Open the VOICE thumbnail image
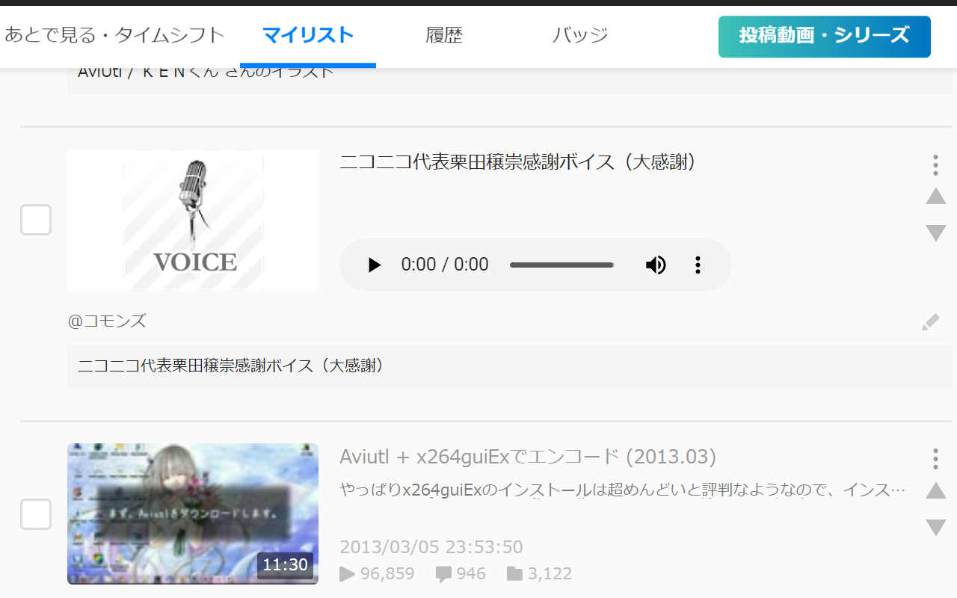The width and height of the screenshot is (957, 598). 192,220
